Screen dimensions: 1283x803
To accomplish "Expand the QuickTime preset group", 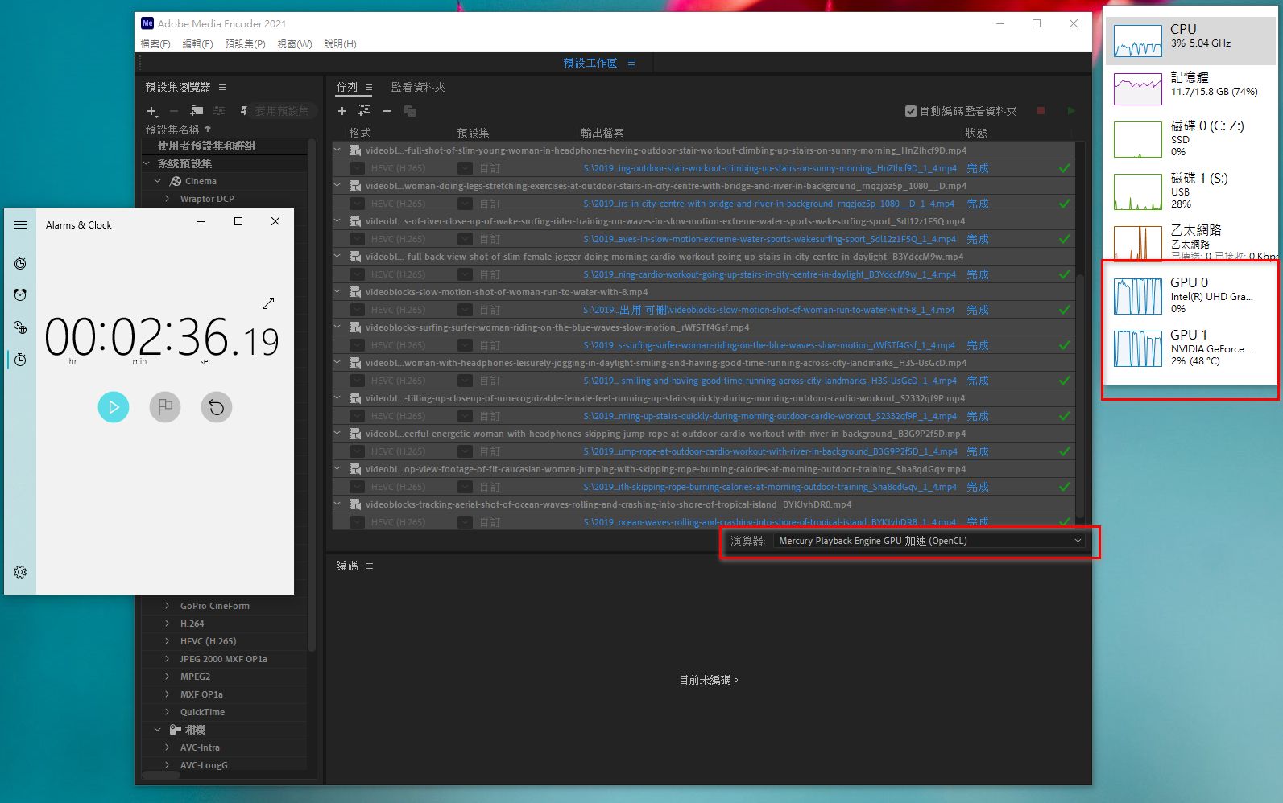I will (x=167, y=712).
